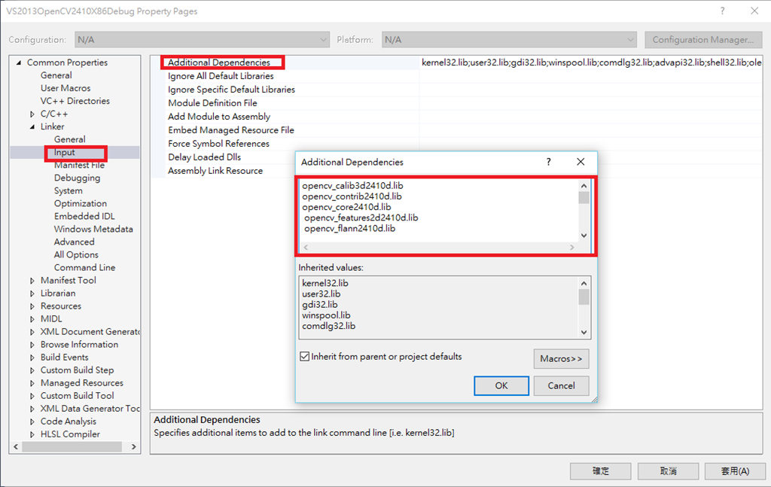Select Debugging under Linker

[78, 178]
